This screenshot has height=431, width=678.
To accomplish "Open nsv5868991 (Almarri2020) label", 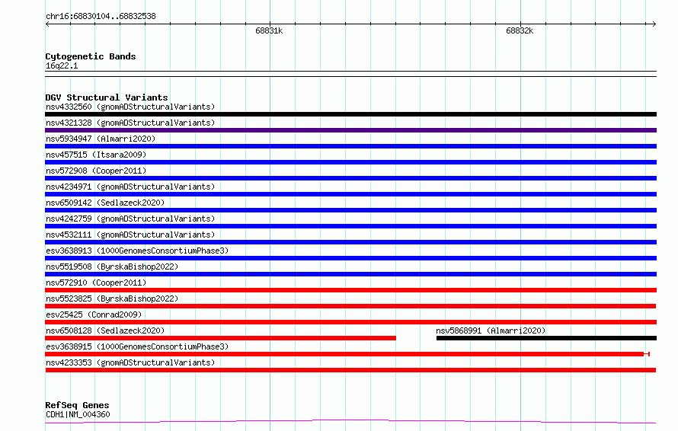I will (x=491, y=330).
